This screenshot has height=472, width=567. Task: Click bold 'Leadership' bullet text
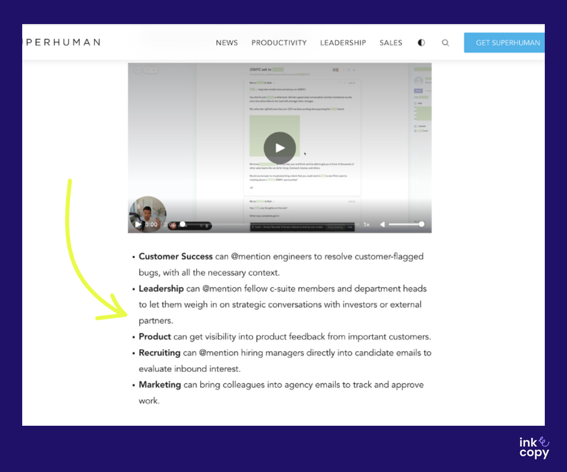(x=161, y=288)
